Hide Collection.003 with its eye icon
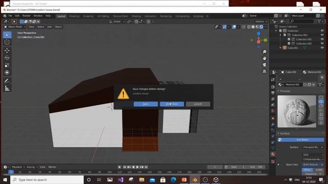Viewport: 328px width, 184px height. point(322,35)
